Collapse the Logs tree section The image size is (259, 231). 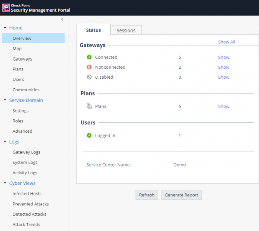coord(5,142)
